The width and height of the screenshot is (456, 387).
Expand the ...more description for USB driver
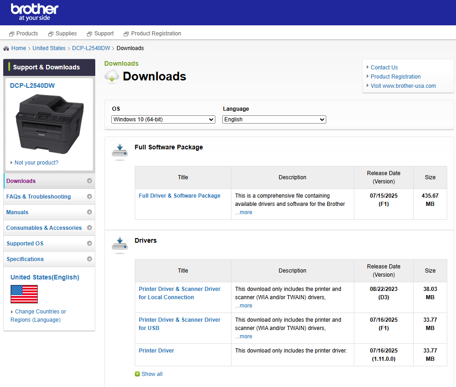[243, 336]
